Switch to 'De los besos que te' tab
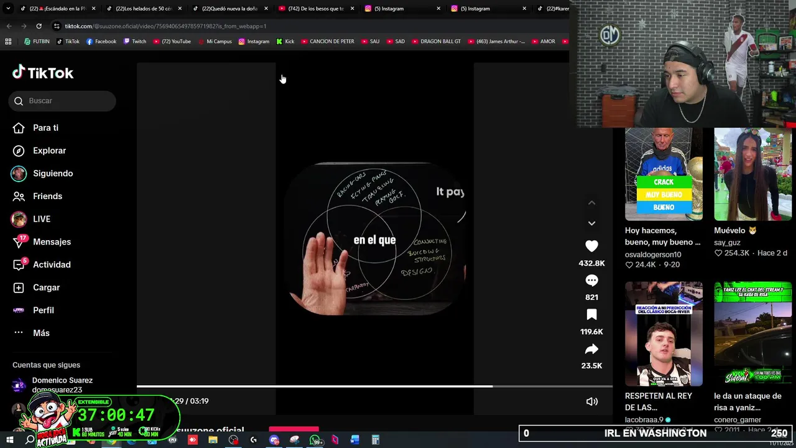Screen dimensions: 796x448 (316, 9)
